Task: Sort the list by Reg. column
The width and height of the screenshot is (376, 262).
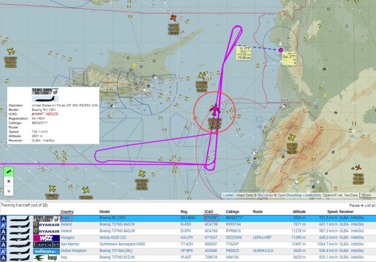Action: [184, 212]
